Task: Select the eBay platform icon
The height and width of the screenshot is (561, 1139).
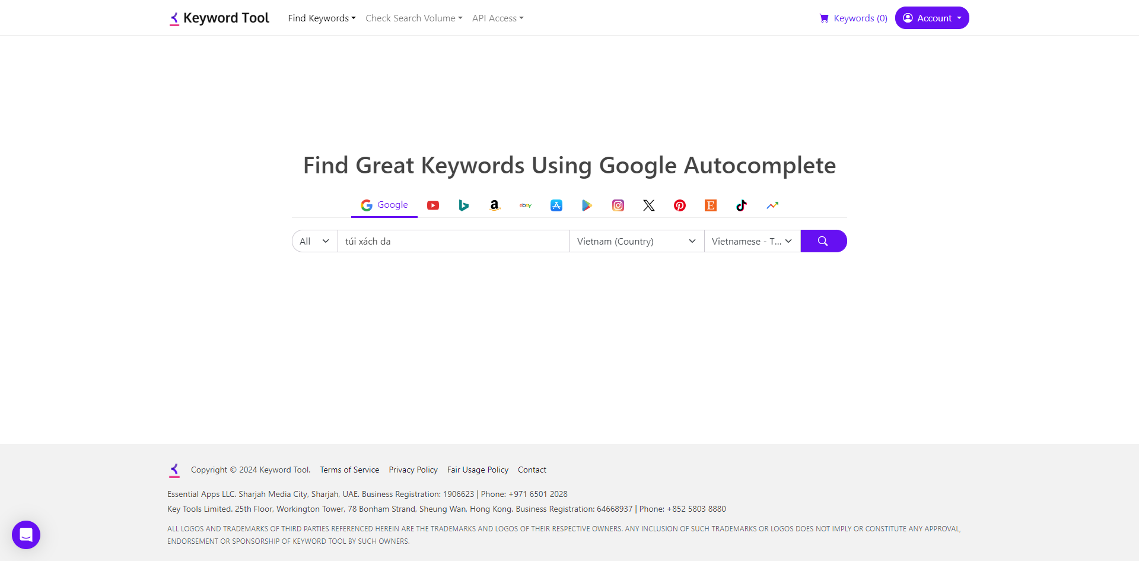Action: point(526,205)
